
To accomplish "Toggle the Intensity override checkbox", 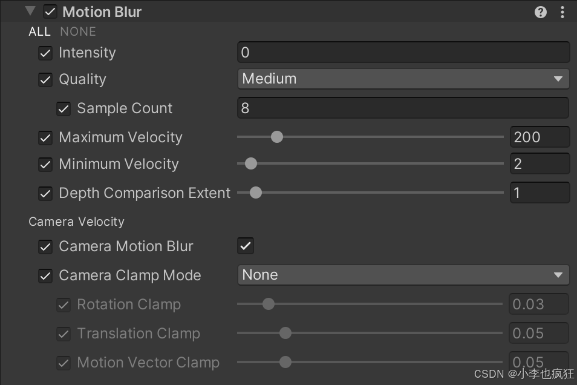I will 45,53.
